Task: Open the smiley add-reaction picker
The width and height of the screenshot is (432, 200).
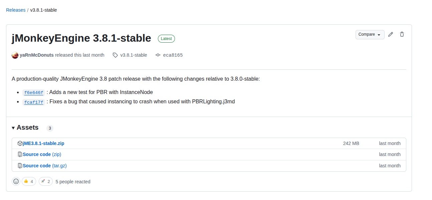Action: tap(16, 181)
